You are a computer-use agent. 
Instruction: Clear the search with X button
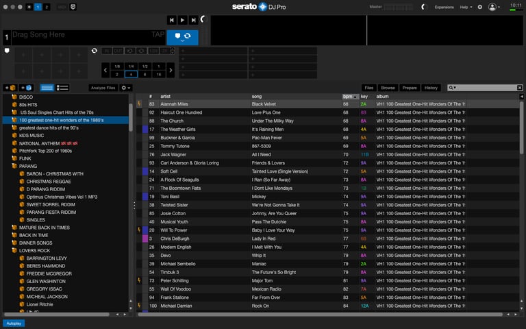tap(520, 88)
